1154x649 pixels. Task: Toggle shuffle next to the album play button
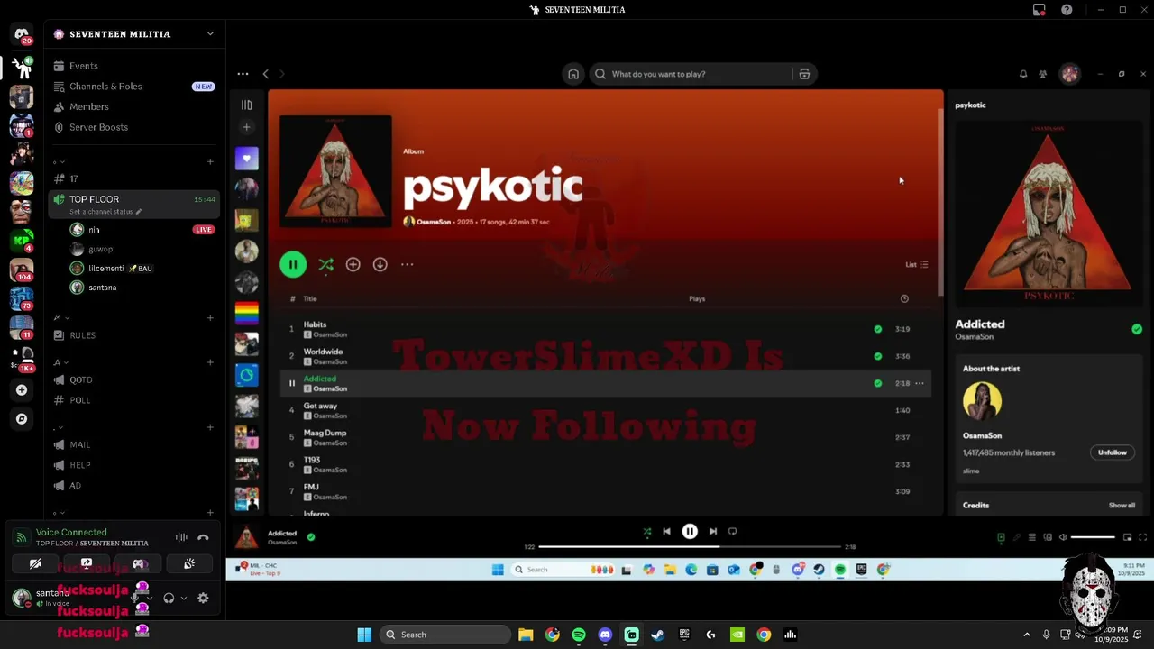coord(325,264)
